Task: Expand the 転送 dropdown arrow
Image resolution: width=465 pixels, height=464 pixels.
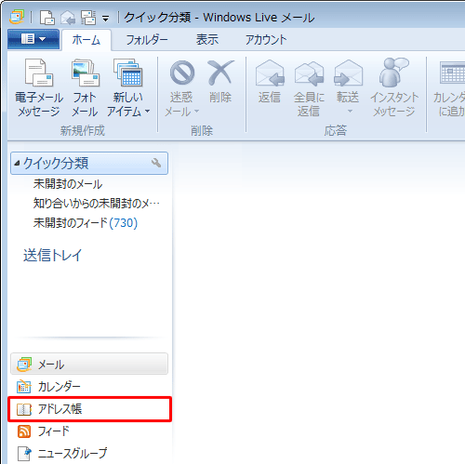Action: tap(350, 111)
